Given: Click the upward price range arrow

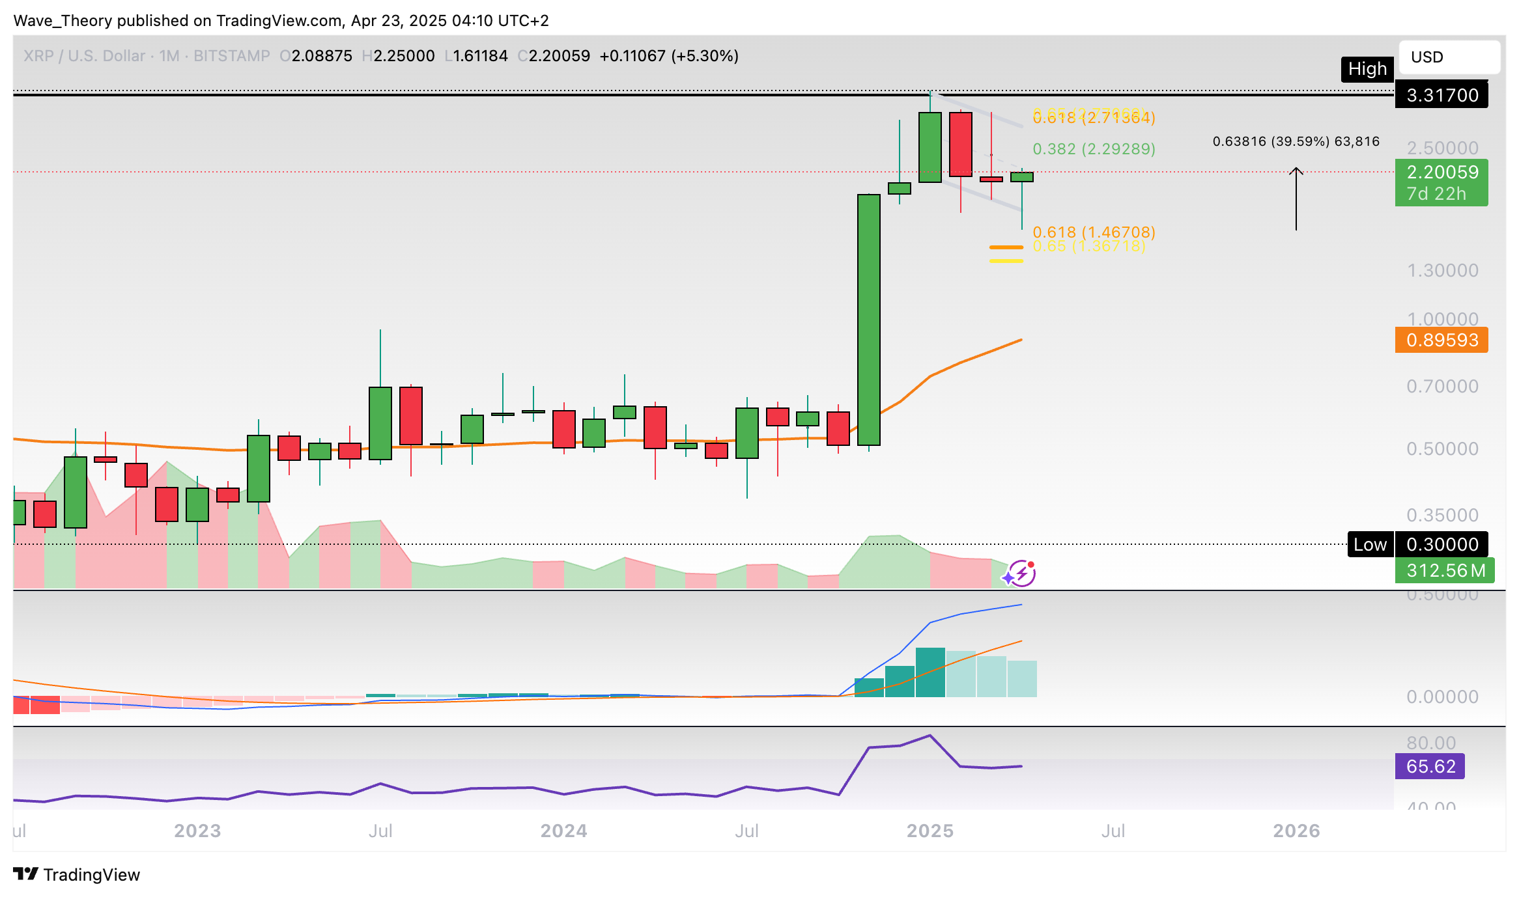Looking at the screenshot, I should [1296, 199].
